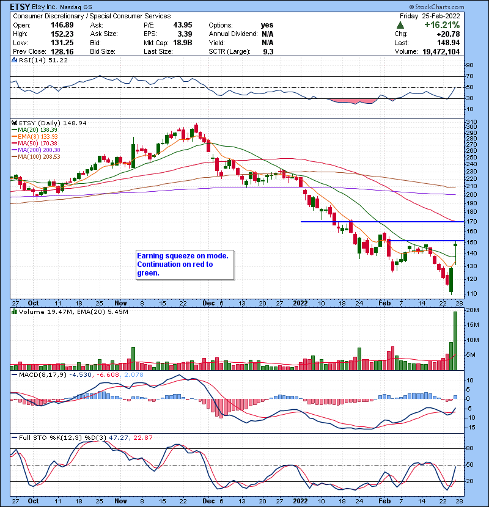Click the lower blue horizontal line near 150
The image size is (489, 507).
click(x=427, y=241)
